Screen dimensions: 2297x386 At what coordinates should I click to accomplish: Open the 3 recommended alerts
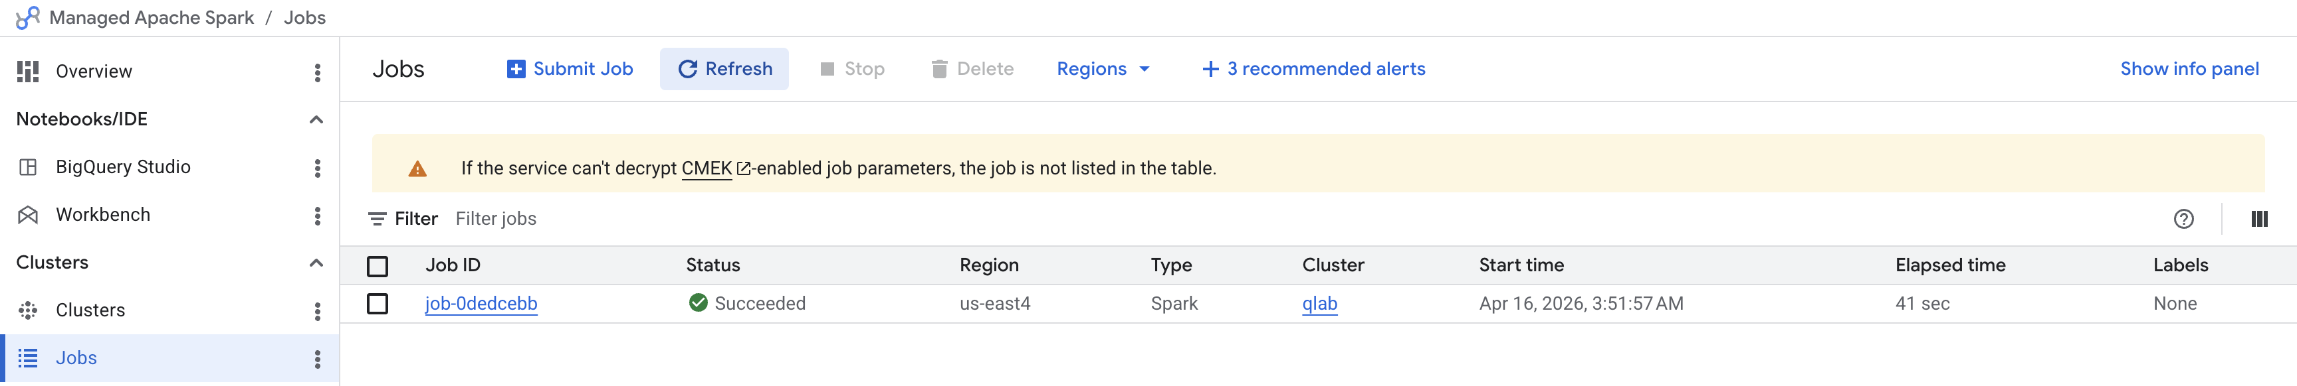(1313, 68)
